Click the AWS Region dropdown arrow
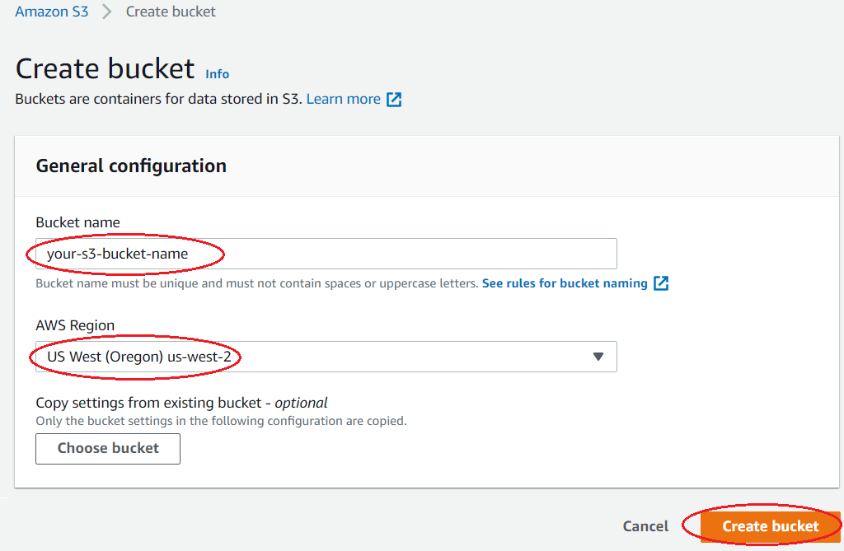844x551 pixels. coord(599,357)
